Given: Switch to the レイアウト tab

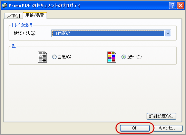Looking at the screenshot, I should pyautogui.click(x=14, y=16).
